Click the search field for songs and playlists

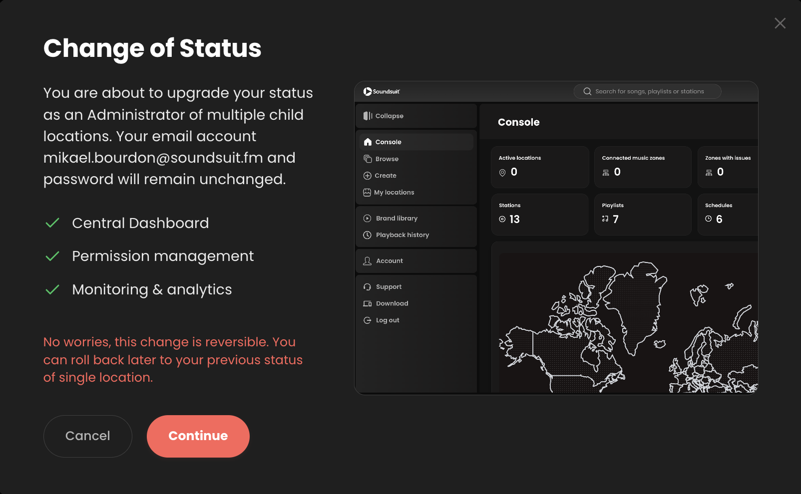point(647,91)
